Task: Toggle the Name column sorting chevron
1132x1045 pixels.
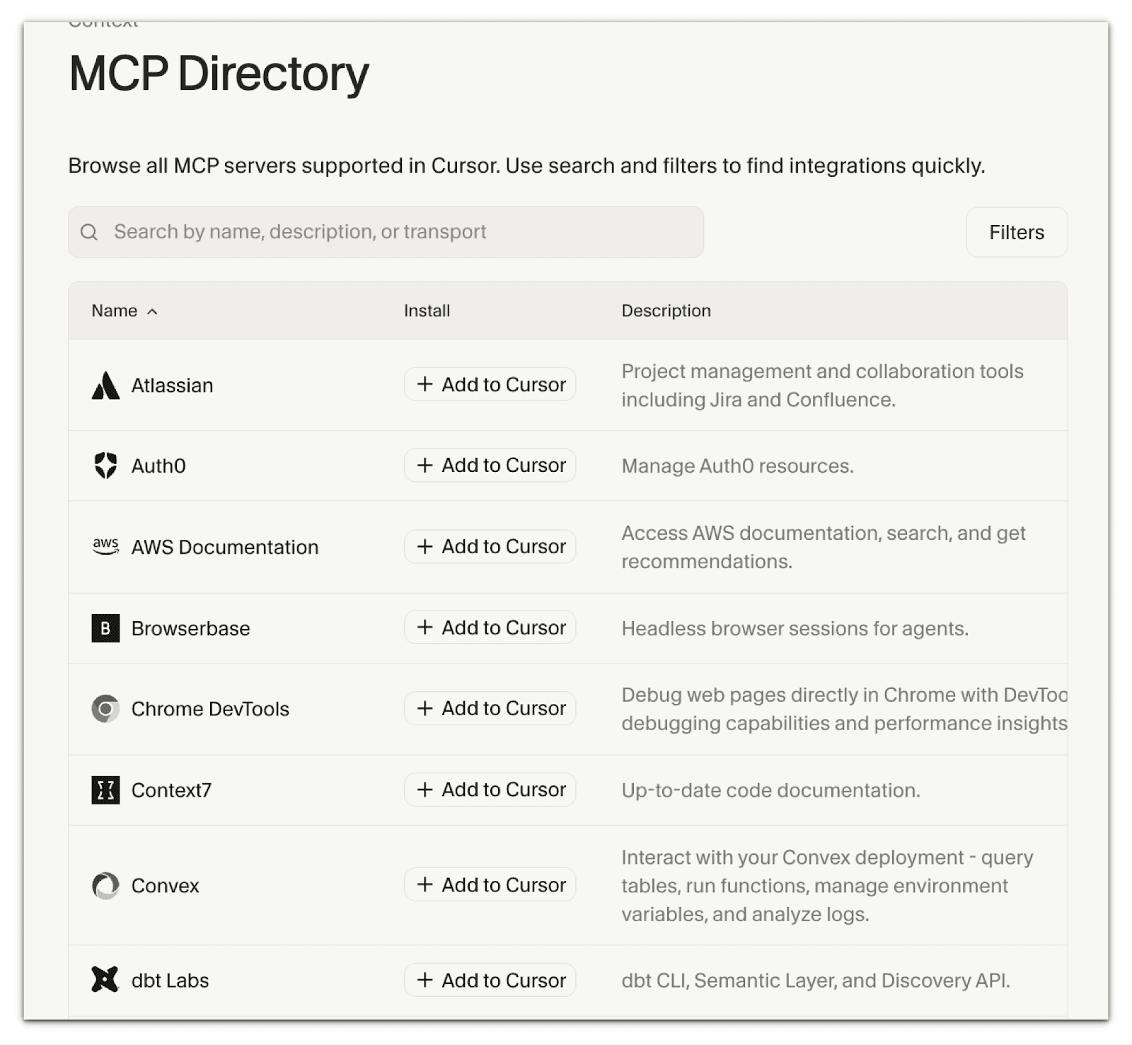Action: 154,311
